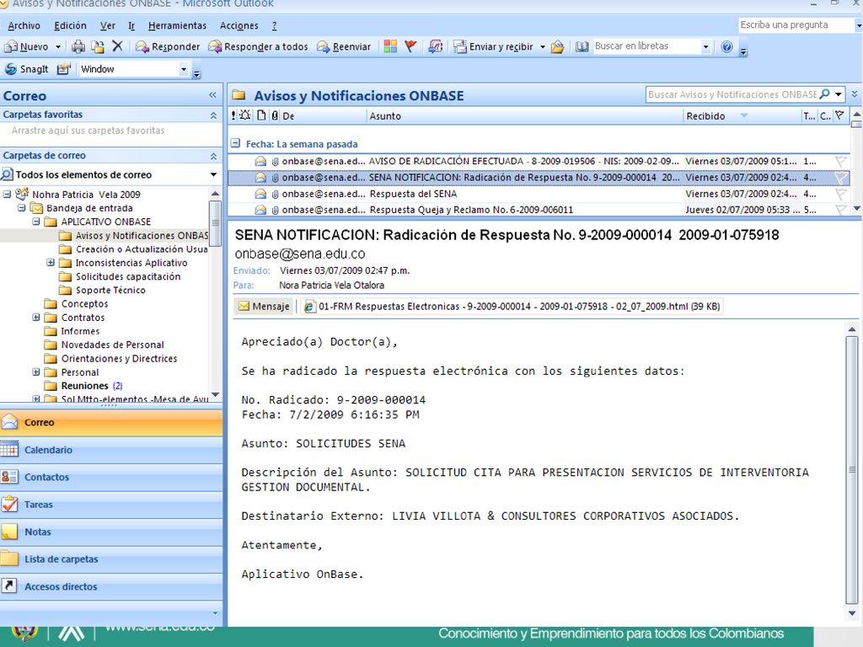Select the Soporte Técnico folder

coord(110,290)
